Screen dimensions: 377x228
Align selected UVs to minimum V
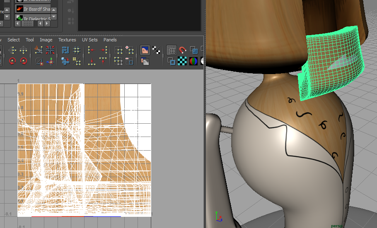92,61
